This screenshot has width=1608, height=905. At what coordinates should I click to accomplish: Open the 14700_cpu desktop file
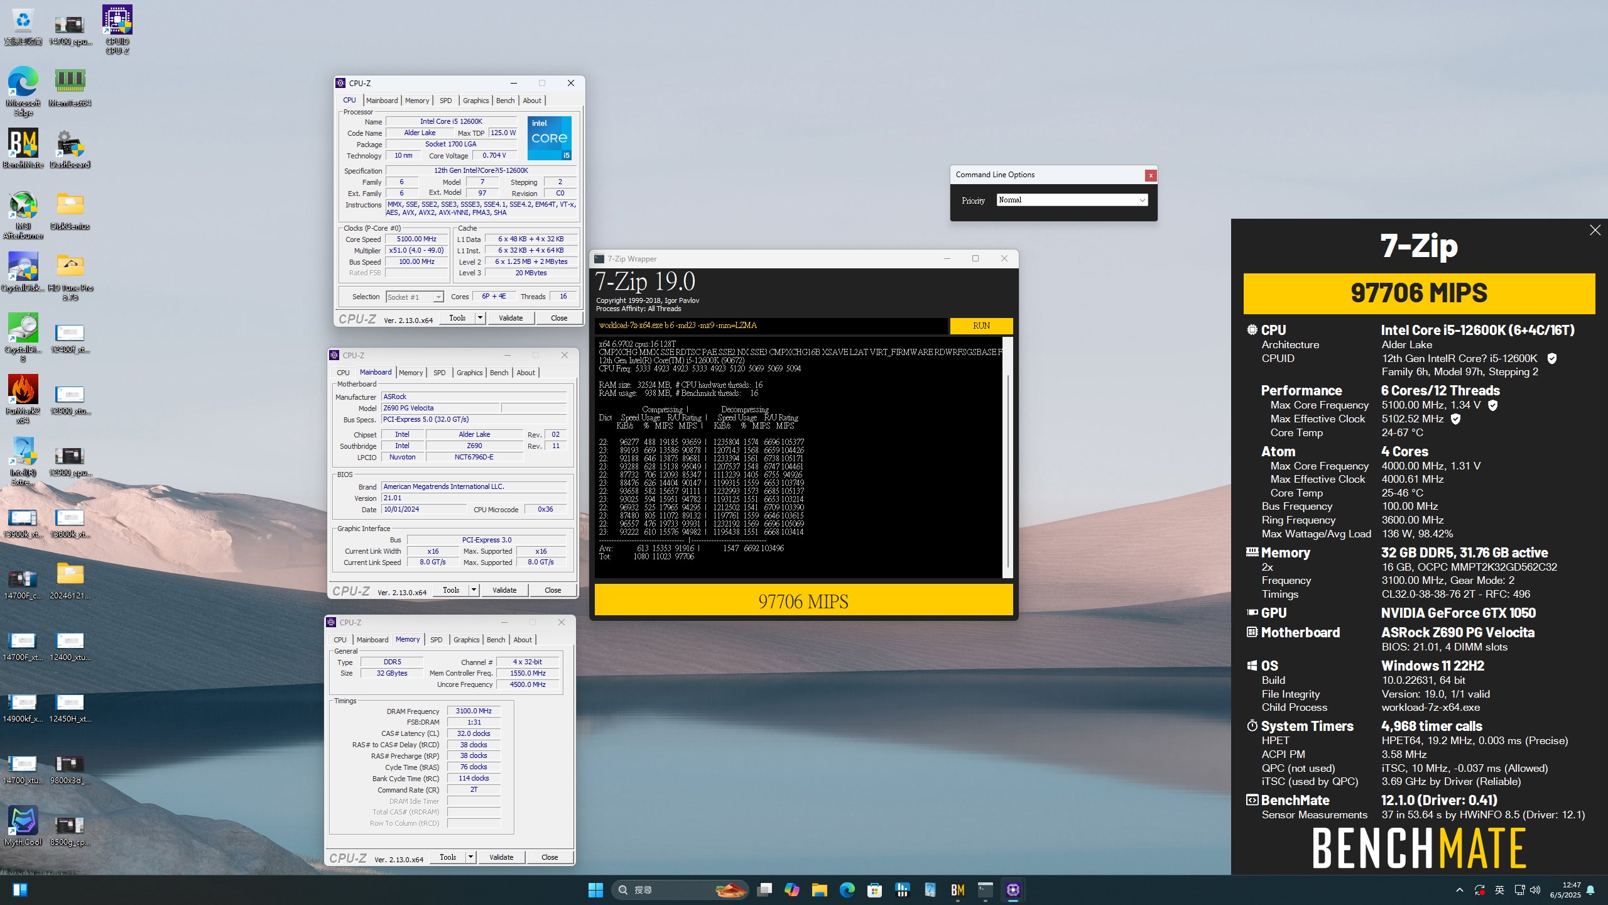pos(70,30)
